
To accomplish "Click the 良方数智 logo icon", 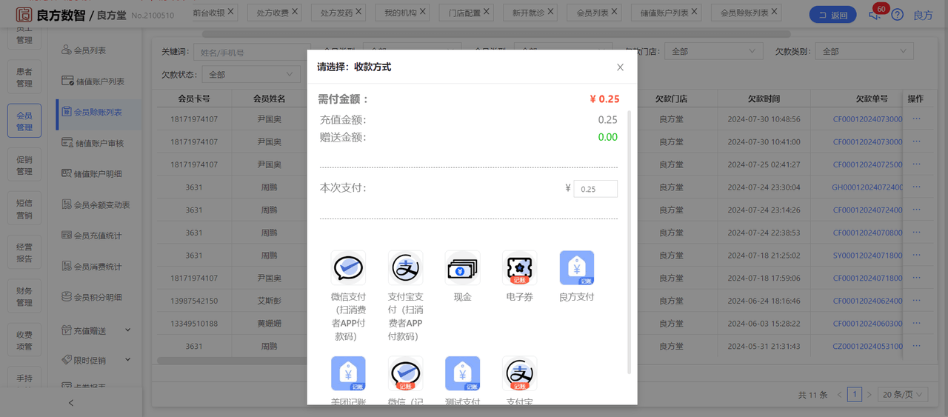I will point(23,14).
